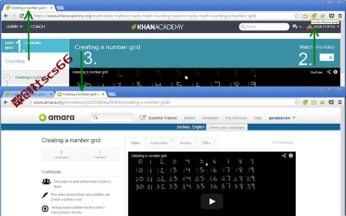Click Amara address bar URL
The width and height of the screenshot is (346, 216).
[x=102, y=102]
